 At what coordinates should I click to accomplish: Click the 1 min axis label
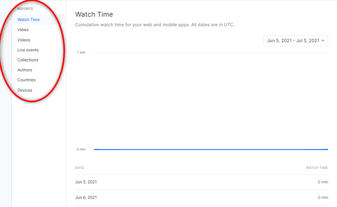point(81,52)
